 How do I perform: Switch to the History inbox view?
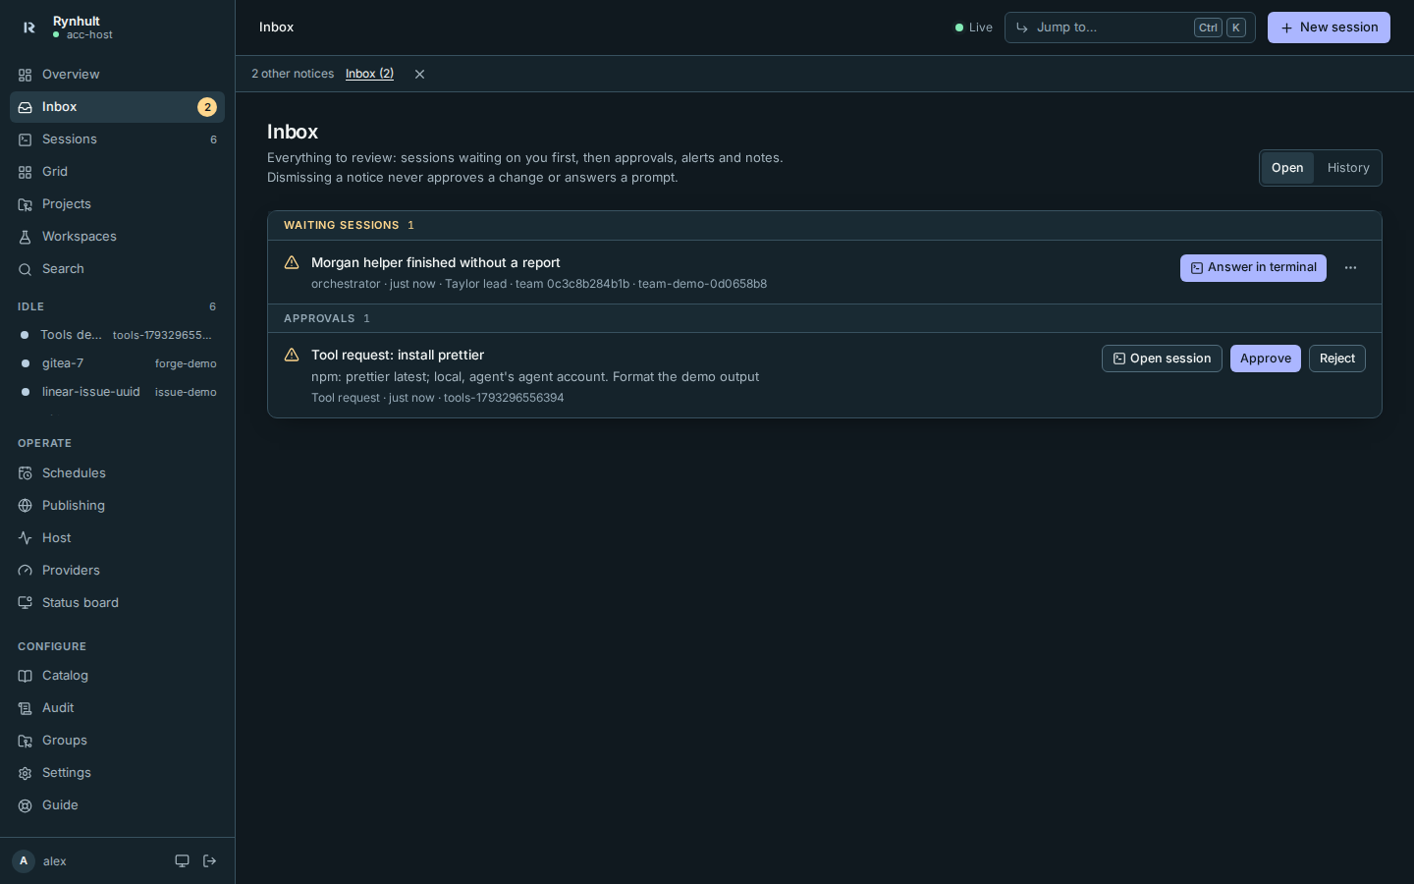(x=1348, y=168)
